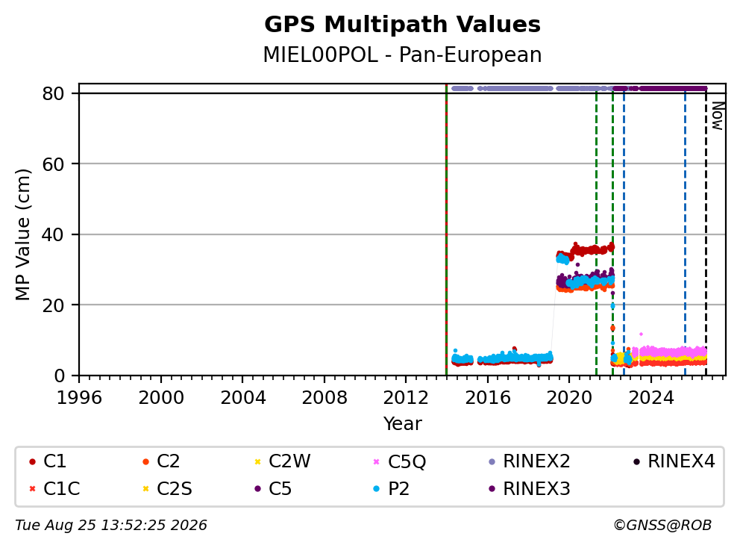
Task: Click the C2W legend marker
Action: [257, 461]
